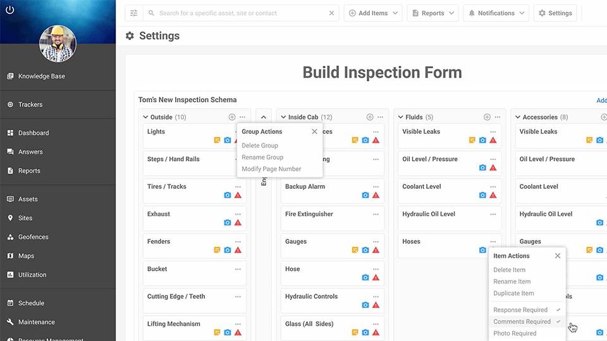Open the three-dot menu on Bucket item

(238, 269)
